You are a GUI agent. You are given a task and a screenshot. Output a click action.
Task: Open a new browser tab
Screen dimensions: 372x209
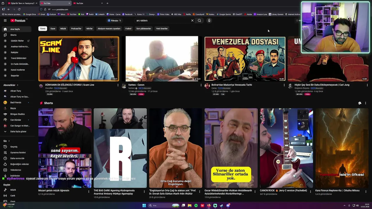pyautogui.click(x=108, y=3)
